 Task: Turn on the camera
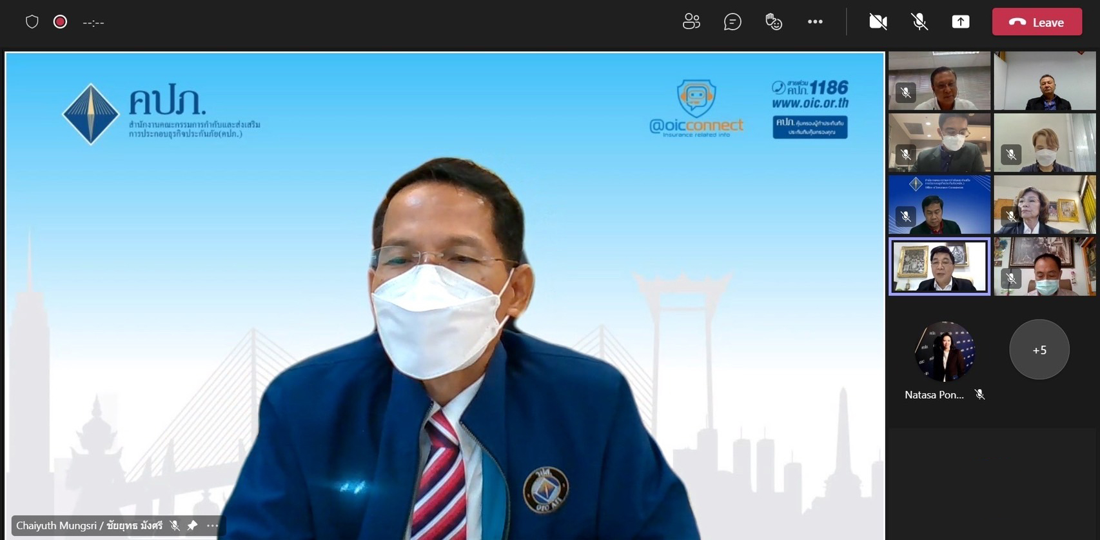878,22
